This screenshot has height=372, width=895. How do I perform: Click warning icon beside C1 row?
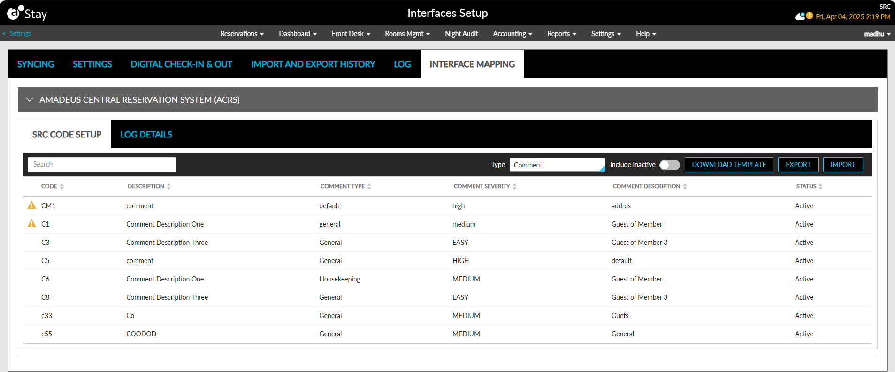click(31, 224)
